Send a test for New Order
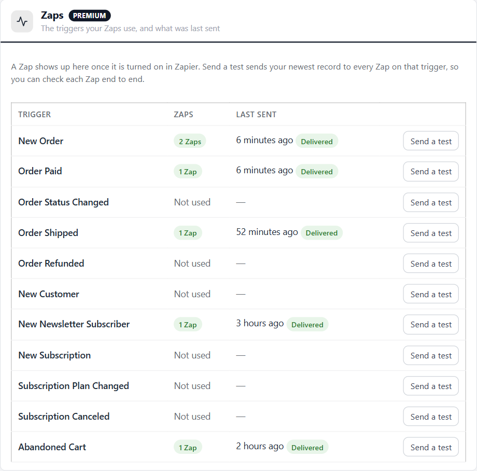 tap(431, 141)
